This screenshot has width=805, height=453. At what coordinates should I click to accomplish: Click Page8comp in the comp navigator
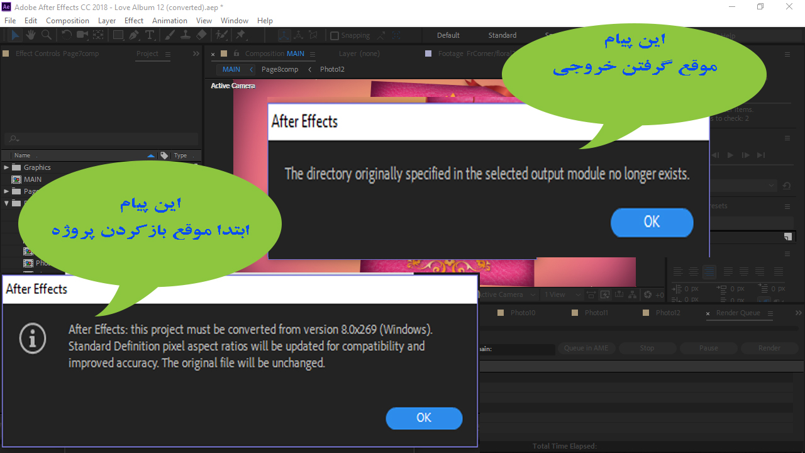(280, 69)
